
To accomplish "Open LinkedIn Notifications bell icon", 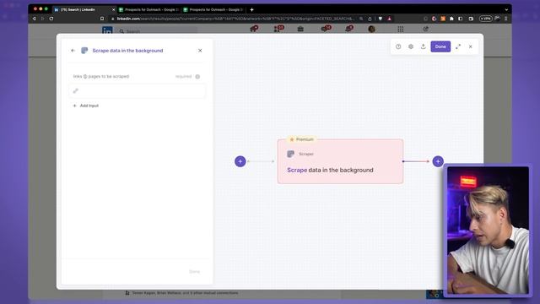I will [x=349, y=29].
